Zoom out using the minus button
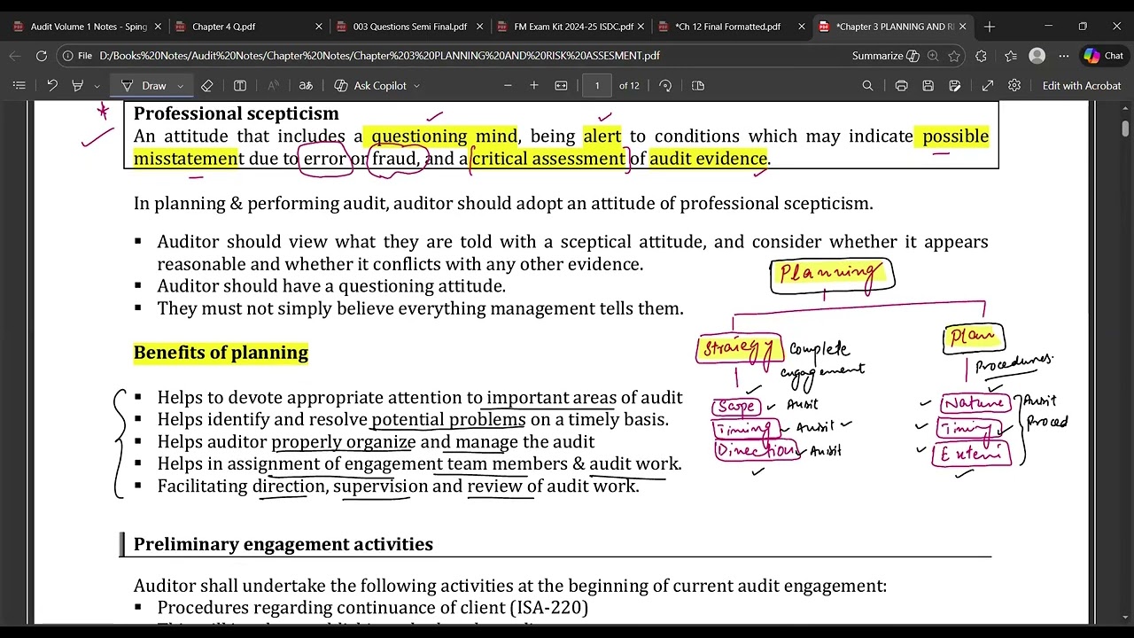Image resolution: width=1134 pixels, height=638 pixels. pos(508,85)
